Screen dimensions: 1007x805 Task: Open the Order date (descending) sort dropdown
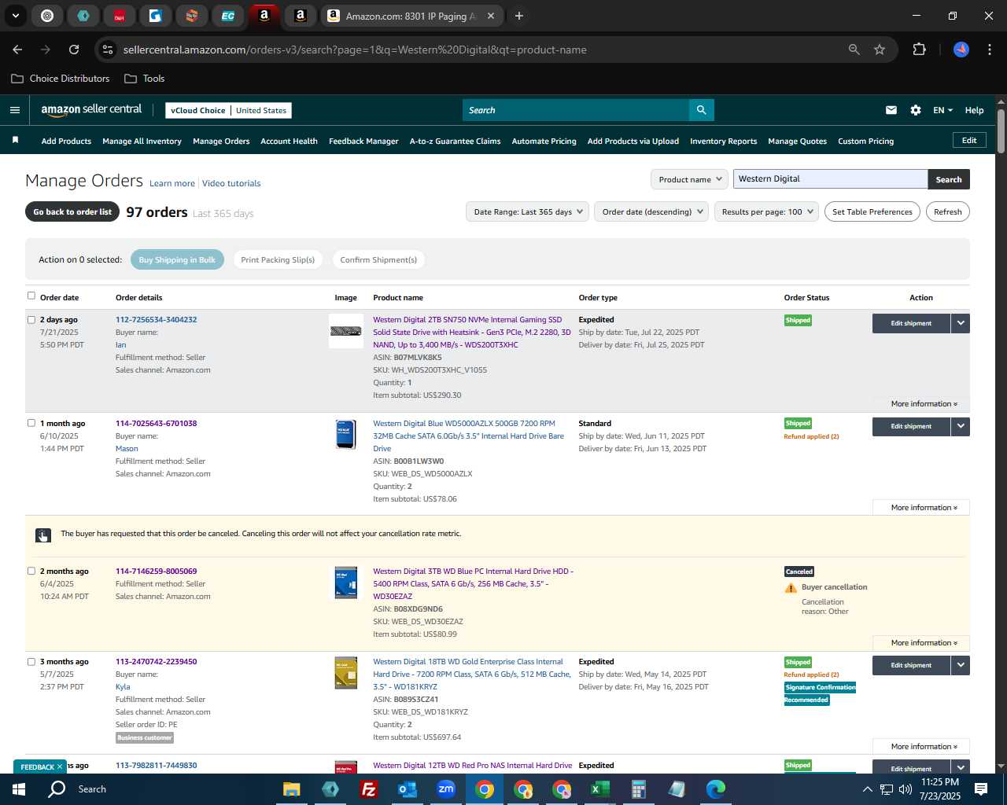click(652, 211)
